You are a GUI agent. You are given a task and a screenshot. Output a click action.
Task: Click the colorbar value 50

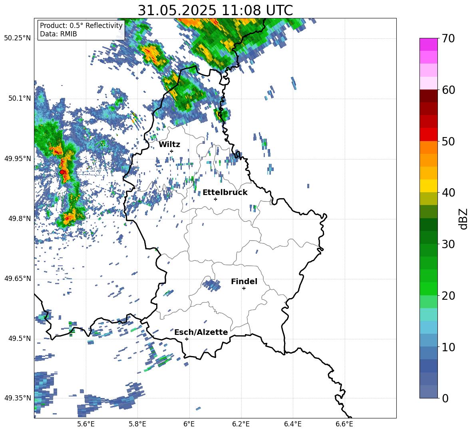pos(448,141)
